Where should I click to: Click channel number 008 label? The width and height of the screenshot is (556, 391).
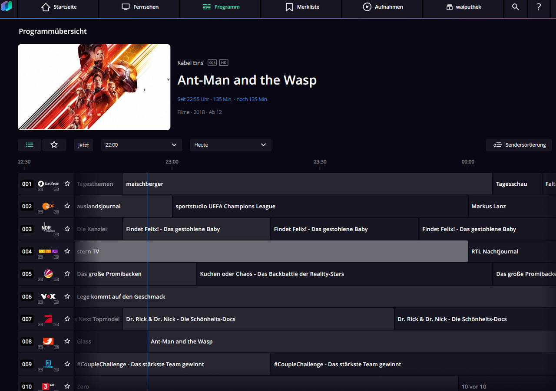(x=27, y=342)
